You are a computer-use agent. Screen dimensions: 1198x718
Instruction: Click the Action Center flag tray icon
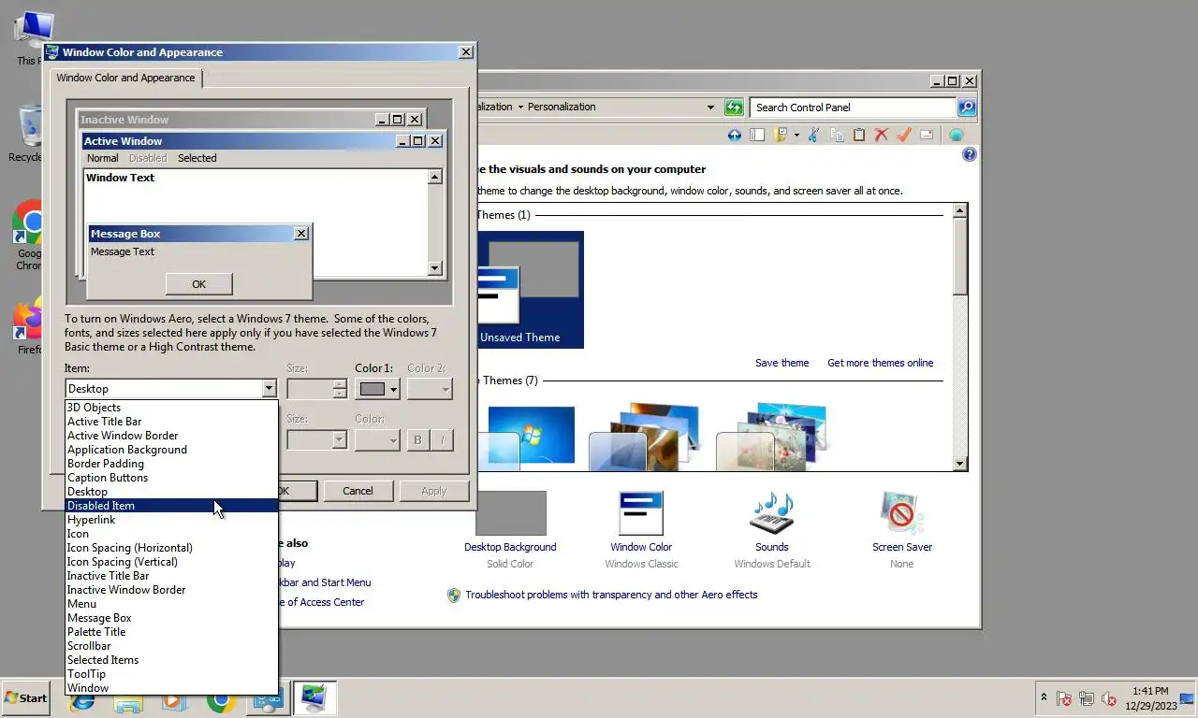1064,698
